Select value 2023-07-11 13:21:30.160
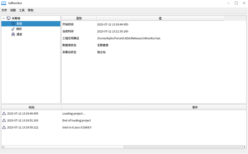The image size is (248, 154). click(x=113, y=31)
